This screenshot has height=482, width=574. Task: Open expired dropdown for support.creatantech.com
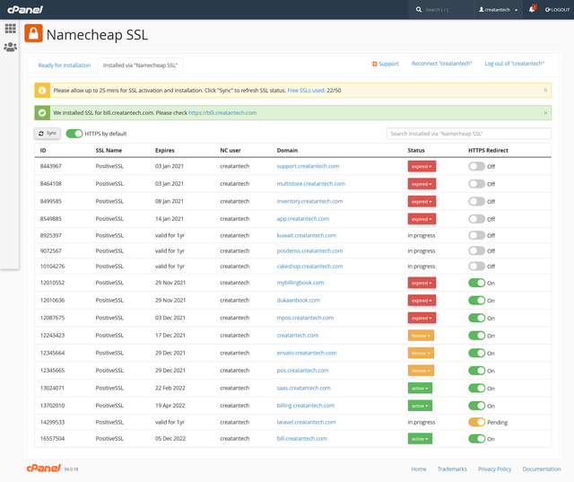pyautogui.click(x=422, y=166)
